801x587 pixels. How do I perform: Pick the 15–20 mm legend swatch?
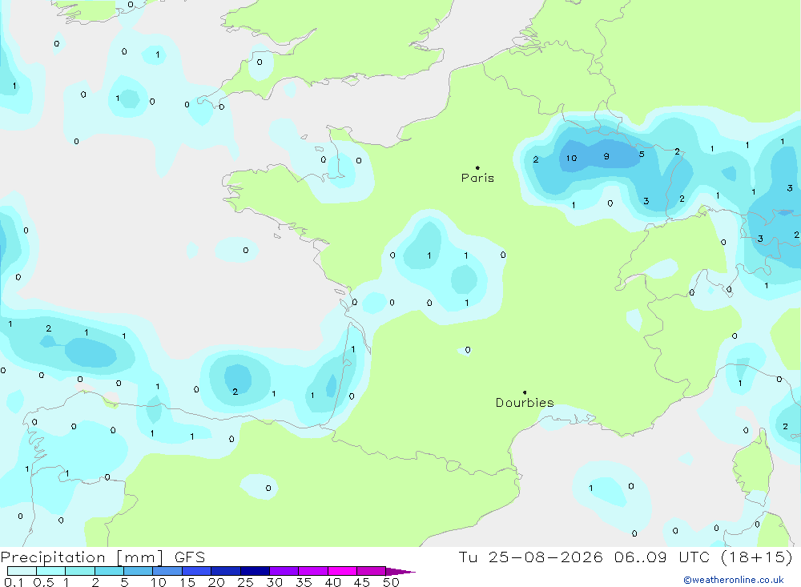pos(197,571)
